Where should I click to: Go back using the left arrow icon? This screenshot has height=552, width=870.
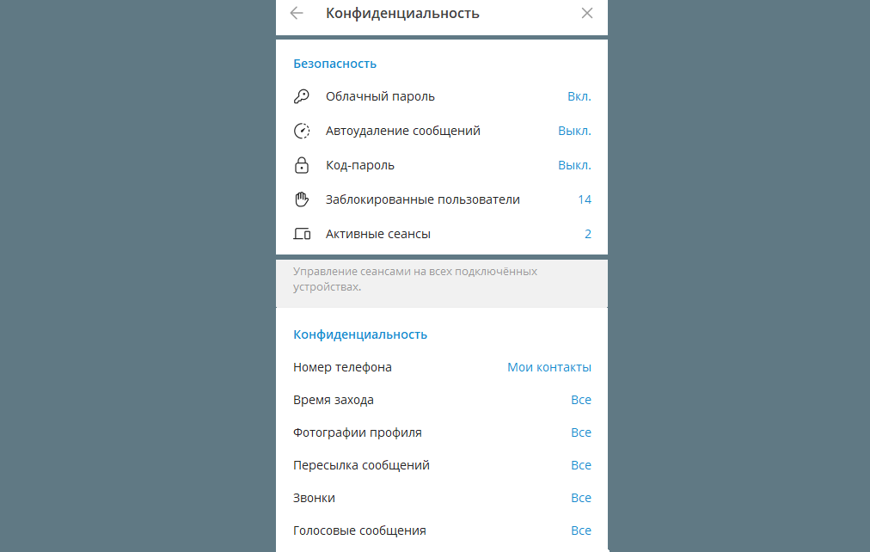point(297,13)
